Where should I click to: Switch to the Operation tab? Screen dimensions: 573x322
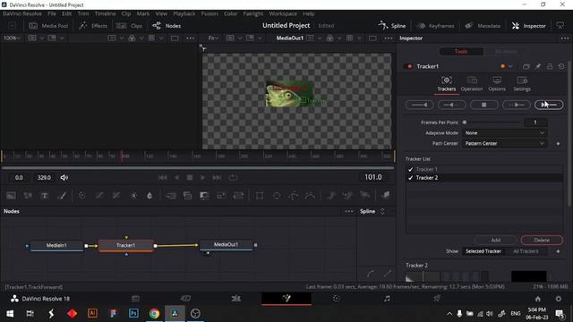pyautogui.click(x=472, y=84)
